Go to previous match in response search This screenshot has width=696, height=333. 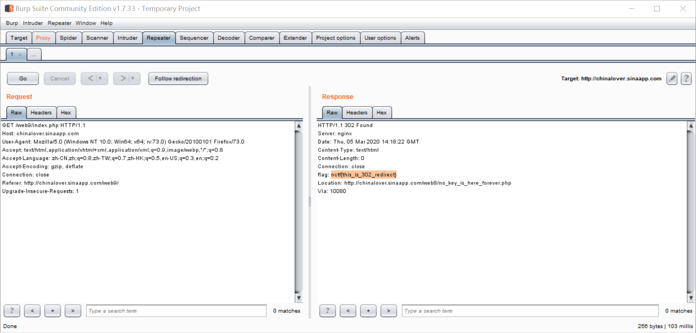348,311
